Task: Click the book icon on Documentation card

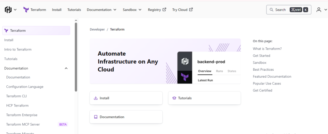Action: coord(96,117)
